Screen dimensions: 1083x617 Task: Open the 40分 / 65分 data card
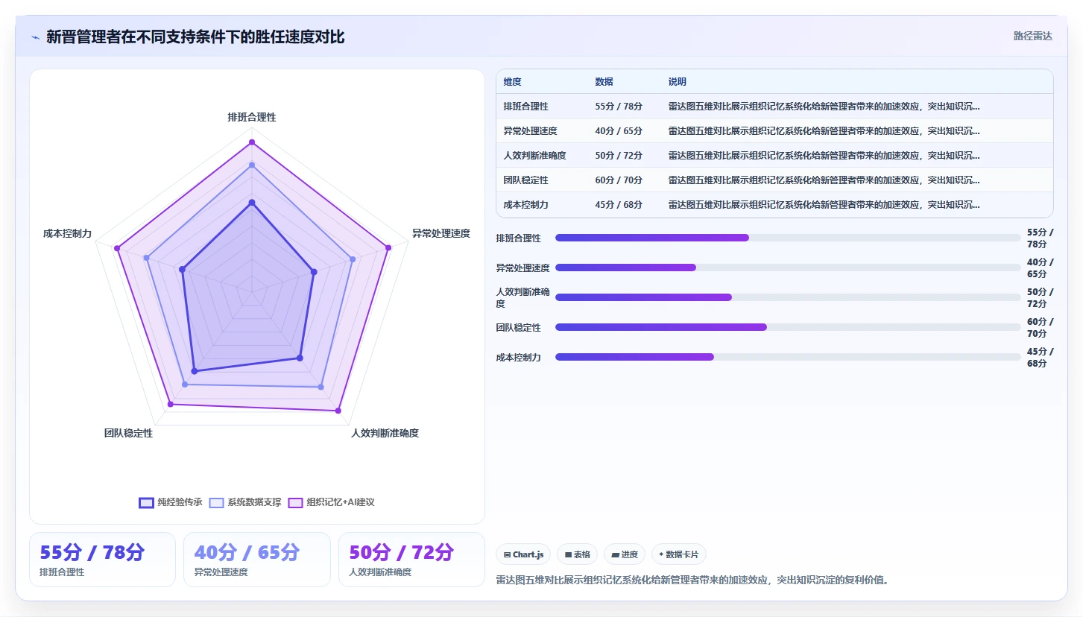tap(257, 560)
